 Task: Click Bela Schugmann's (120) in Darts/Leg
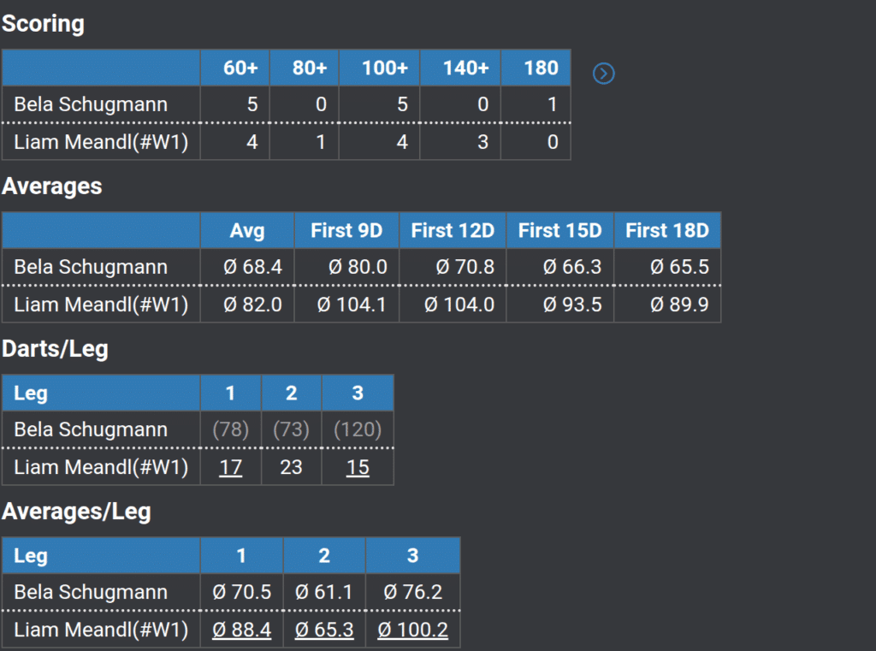click(x=358, y=429)
